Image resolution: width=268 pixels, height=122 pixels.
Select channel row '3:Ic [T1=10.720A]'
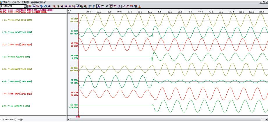pos(17,45)
